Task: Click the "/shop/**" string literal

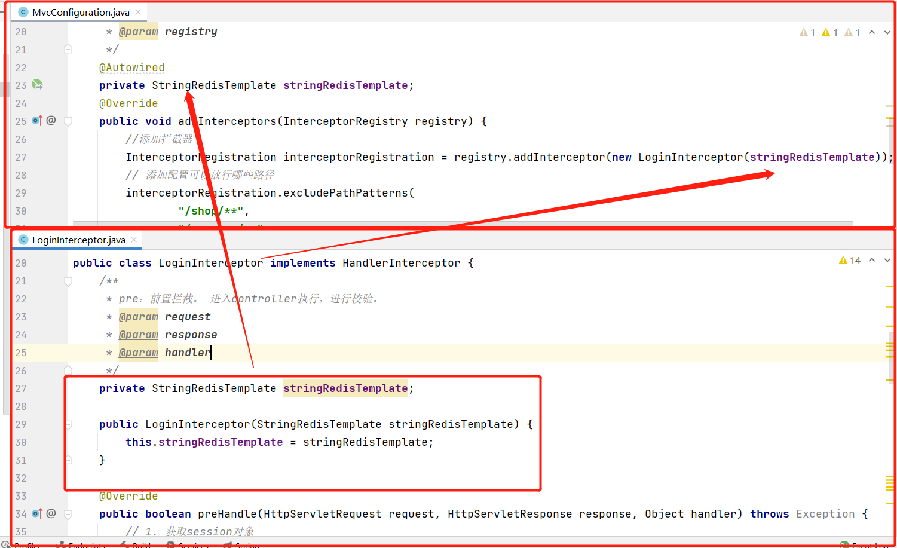Action: [211, 211]
